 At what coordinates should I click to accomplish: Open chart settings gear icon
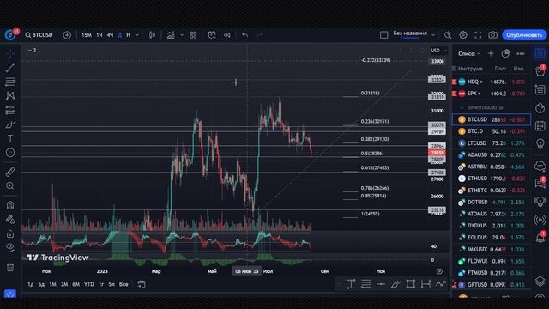point(463,35)
